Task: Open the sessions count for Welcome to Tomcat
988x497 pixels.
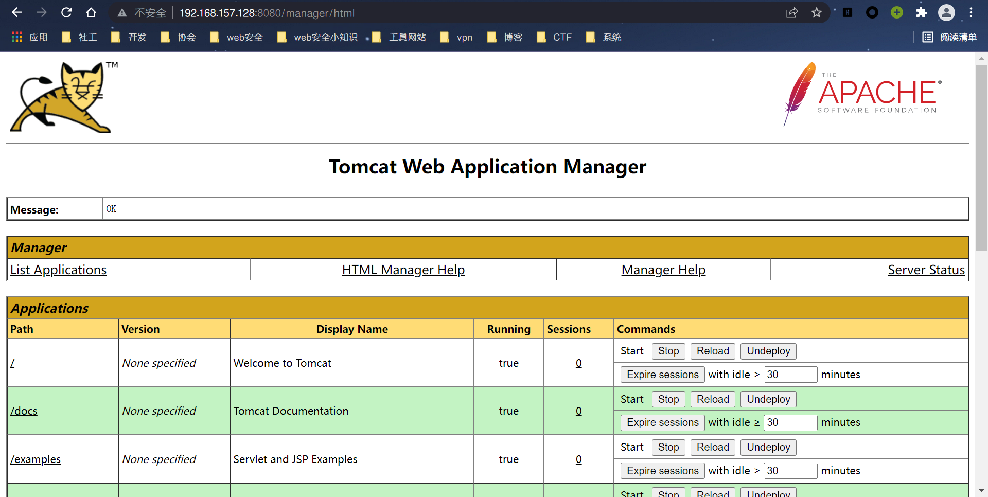Action: (x=579, y=363)
